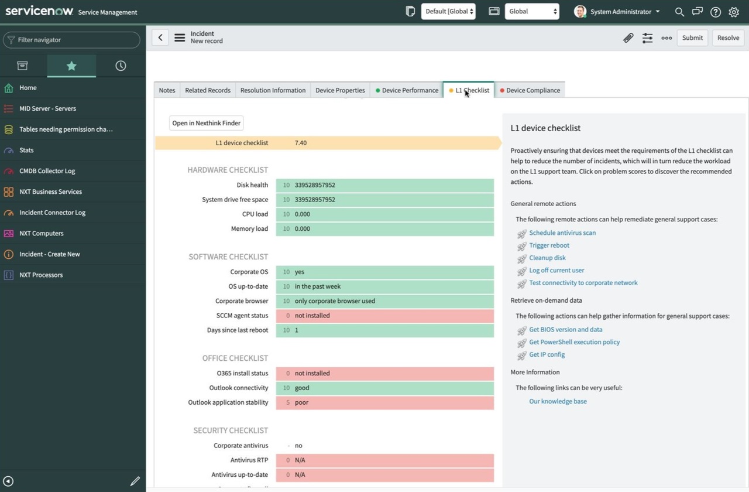Click the global search magnifier icon
Screen dimensions: 749x492
coord(679,12)
